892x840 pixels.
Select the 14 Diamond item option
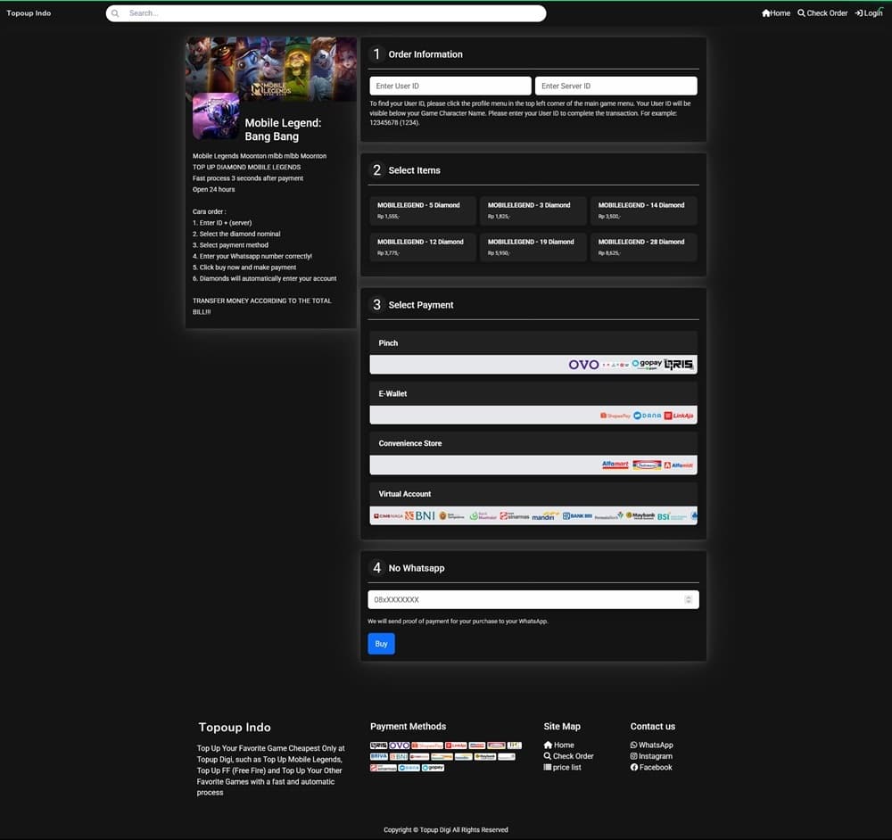point(642,210)
